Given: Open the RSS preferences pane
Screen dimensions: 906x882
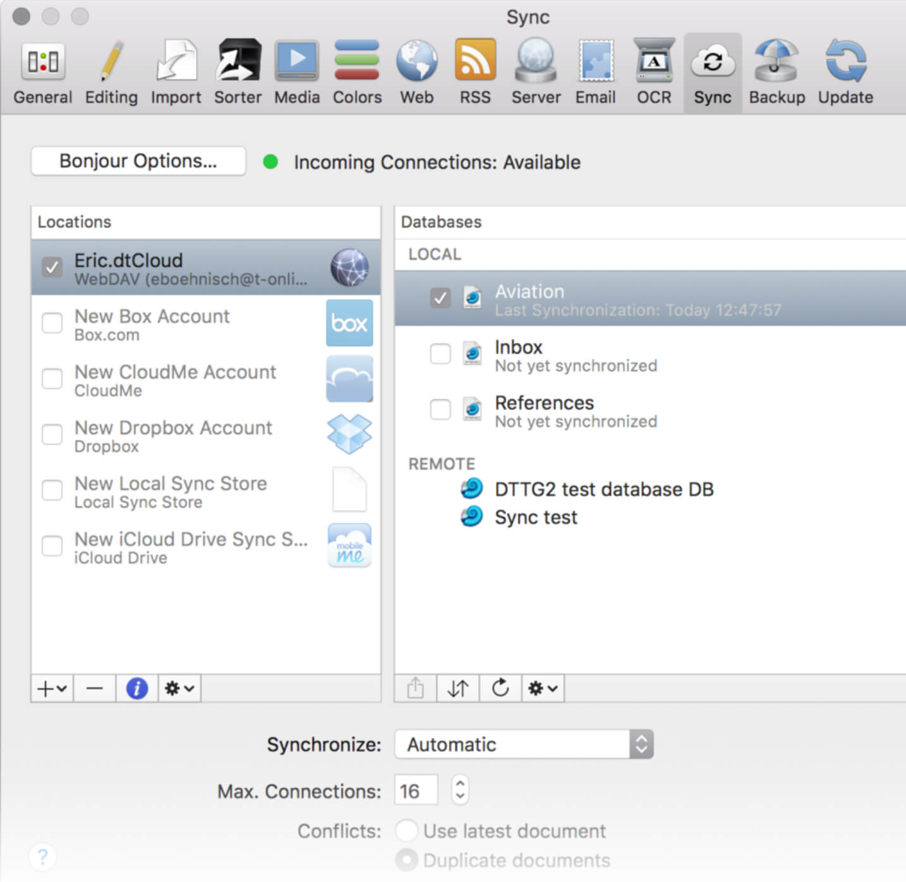Looking at the screenshot, I should click(x=475, y=73).
